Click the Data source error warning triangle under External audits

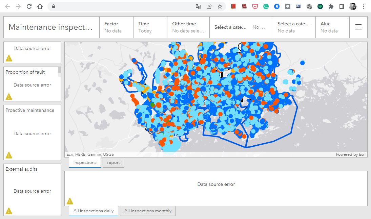(9, 211)
